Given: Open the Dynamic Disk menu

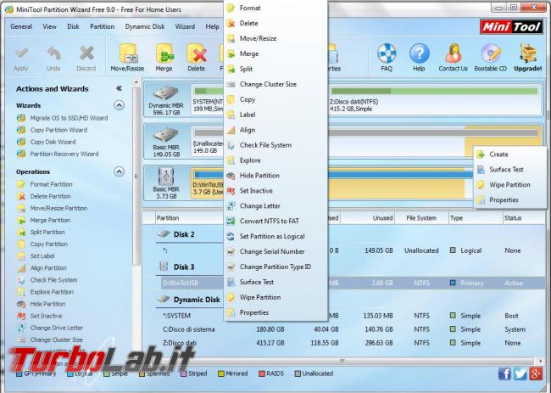Looking at the screenshot, I should (145, 26).
